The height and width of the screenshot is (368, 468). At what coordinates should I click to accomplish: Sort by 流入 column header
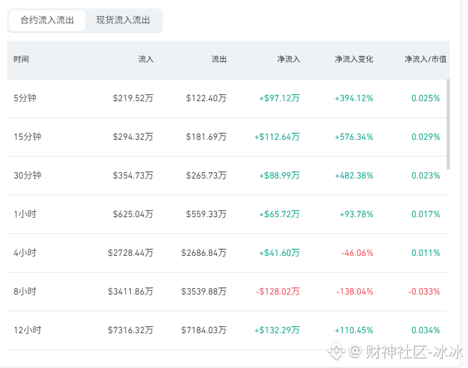click(x=146, y=59)
